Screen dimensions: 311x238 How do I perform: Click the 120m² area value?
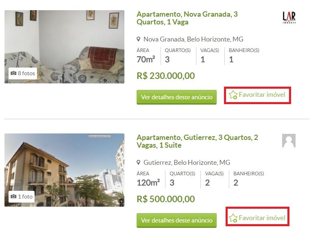[148, 183]
